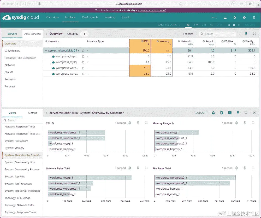
Task: Open the File Bytes column gear settings
Action: 244,41
